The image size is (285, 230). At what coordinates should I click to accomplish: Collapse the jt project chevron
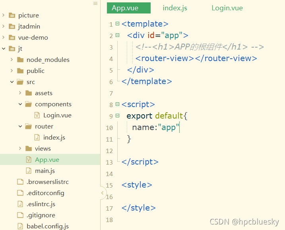[x=4, y=48]
